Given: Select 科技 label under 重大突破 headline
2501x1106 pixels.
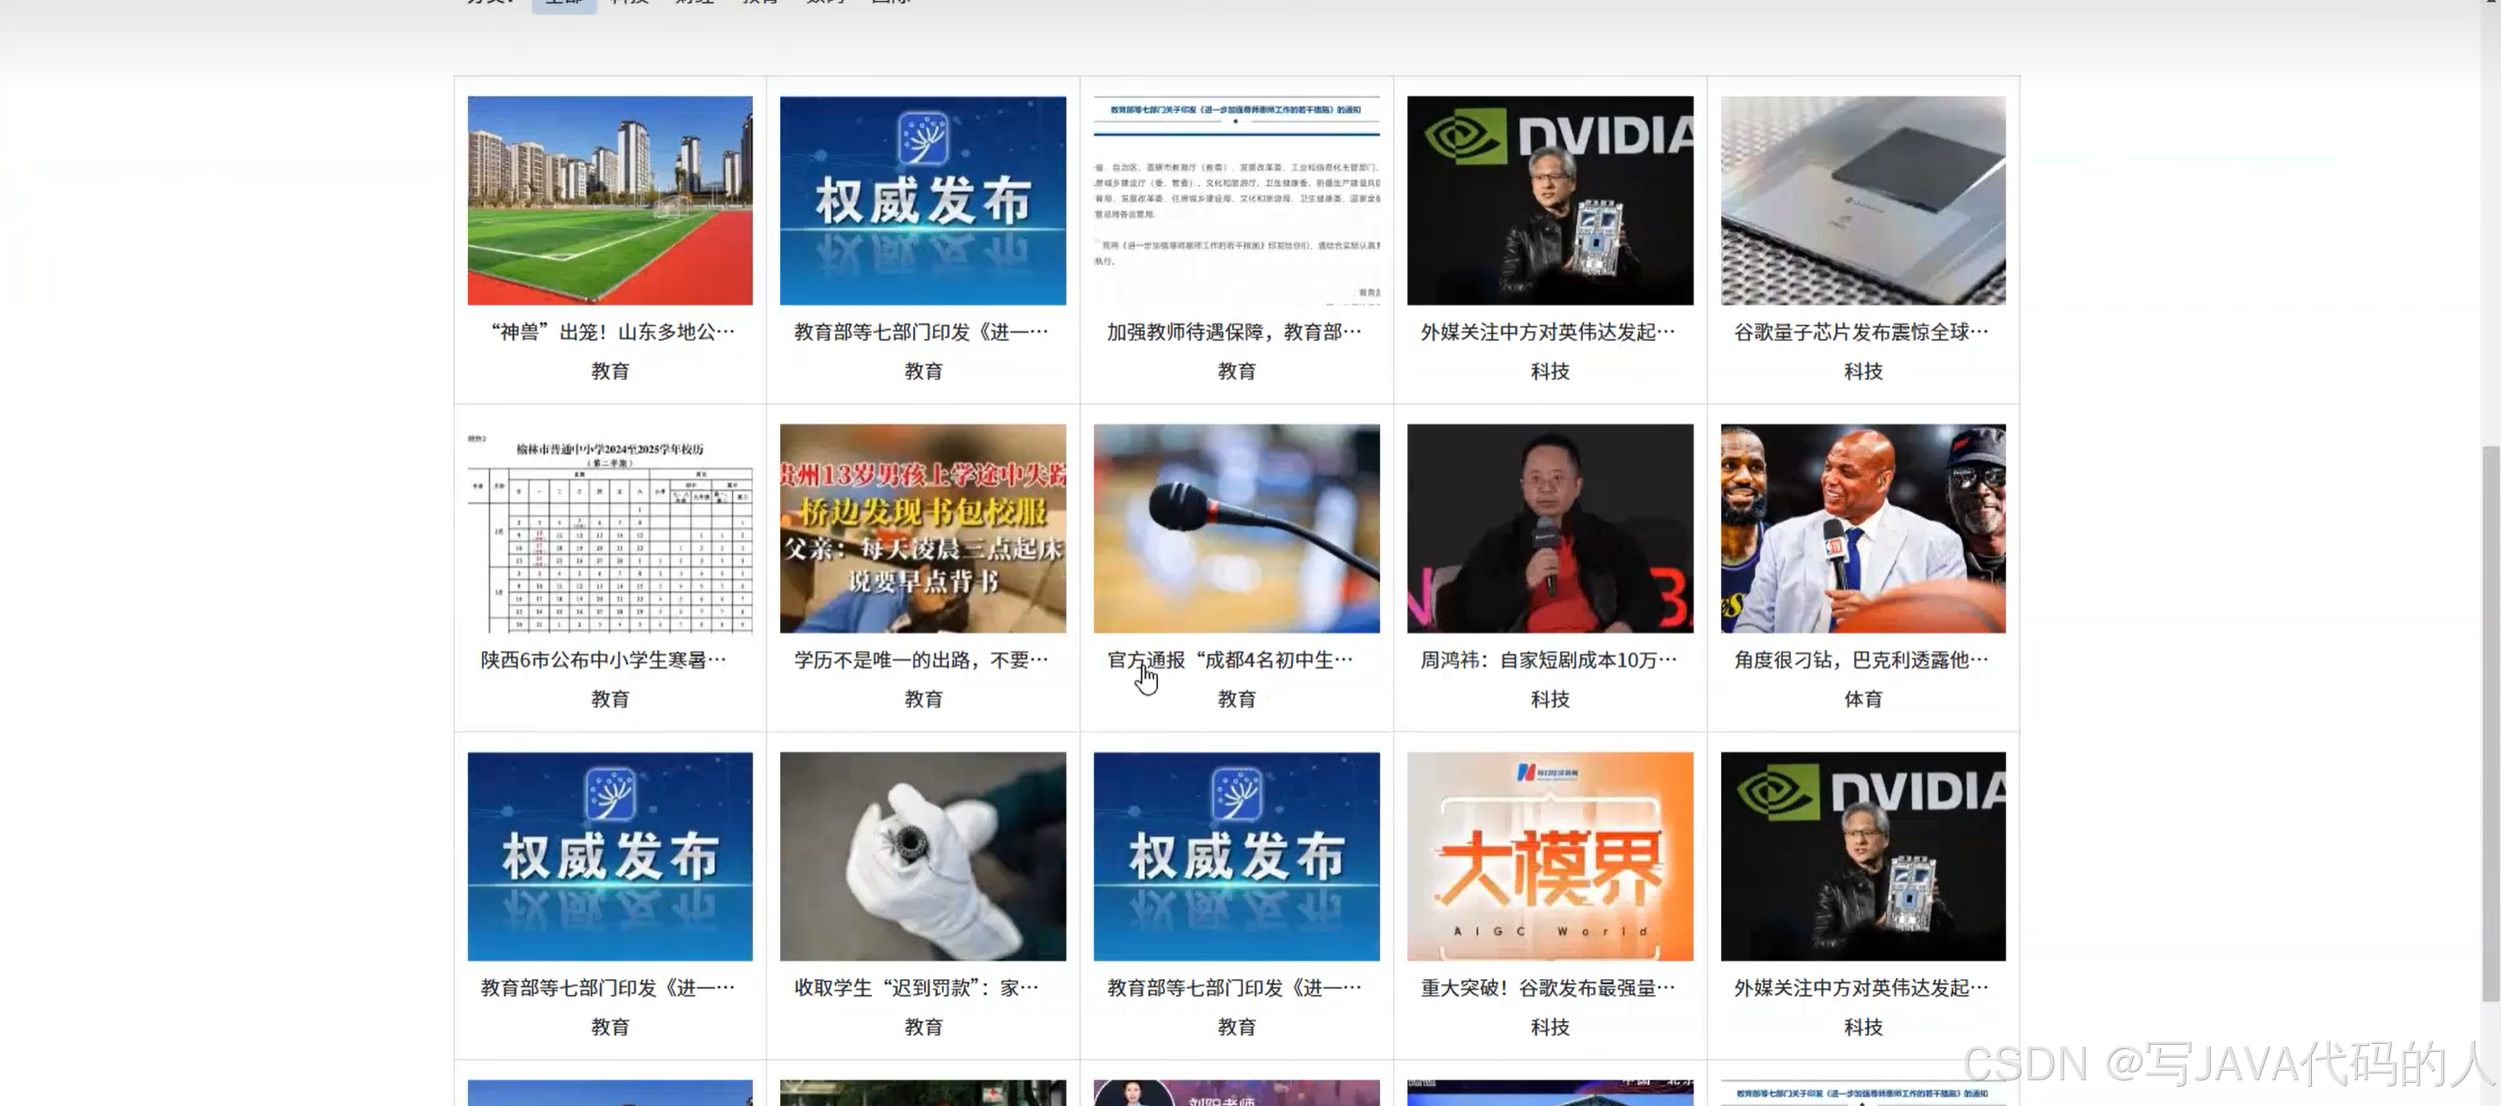Looking at the screenshot, I should (x=1550, y=1026).
